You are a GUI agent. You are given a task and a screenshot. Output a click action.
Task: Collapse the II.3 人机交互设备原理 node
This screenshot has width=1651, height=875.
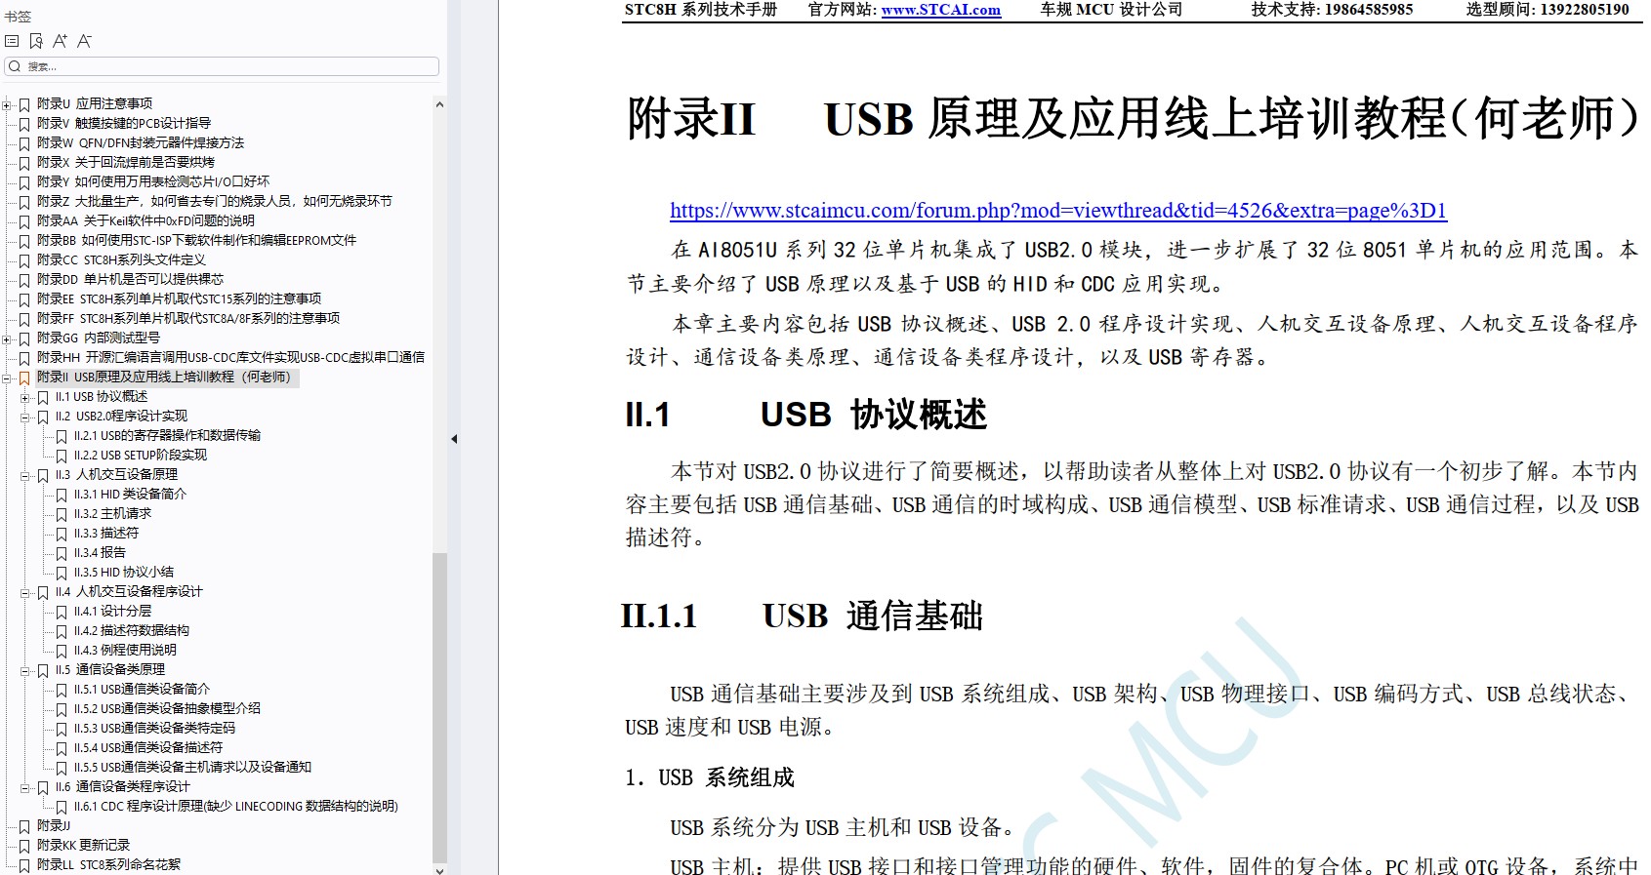coord(25,475)
